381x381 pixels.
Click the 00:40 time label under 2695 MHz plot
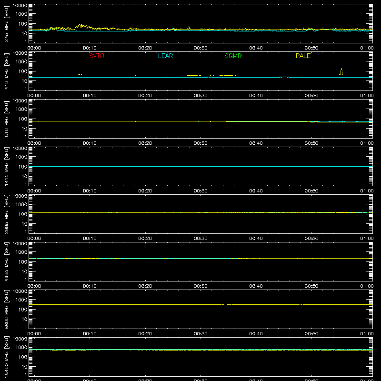click(x=256, y=239)
